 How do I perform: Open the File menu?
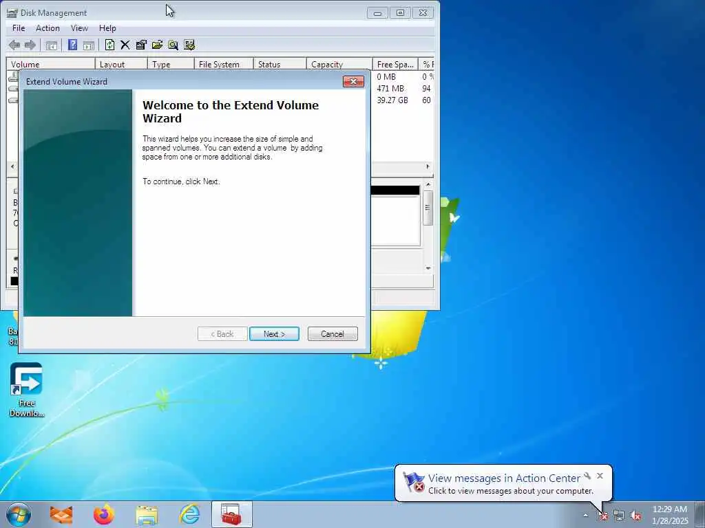tap(19, 28)
